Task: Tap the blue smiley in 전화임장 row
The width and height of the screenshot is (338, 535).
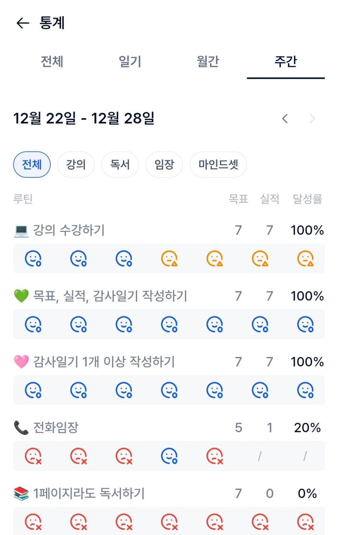Action: [x=169, y=456]
